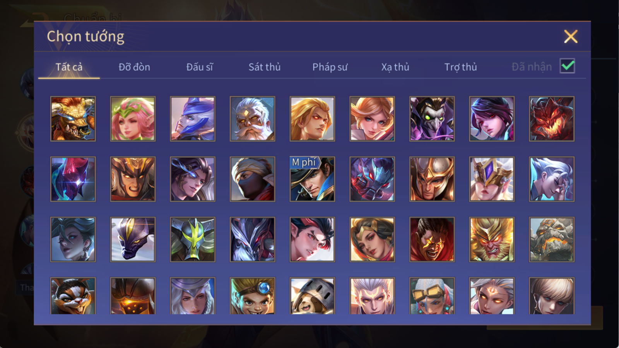Switch to the Đỡ đòn tab

[x=134, y=67]
